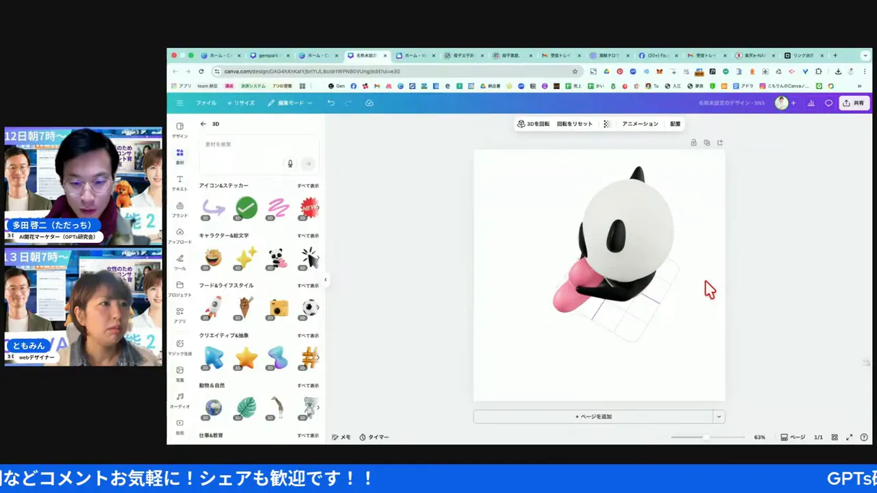The width and height of the screenshot is (877, 493).
Task: Enable the タイマー at the bottom bar
Action: (x=374, y=437)
